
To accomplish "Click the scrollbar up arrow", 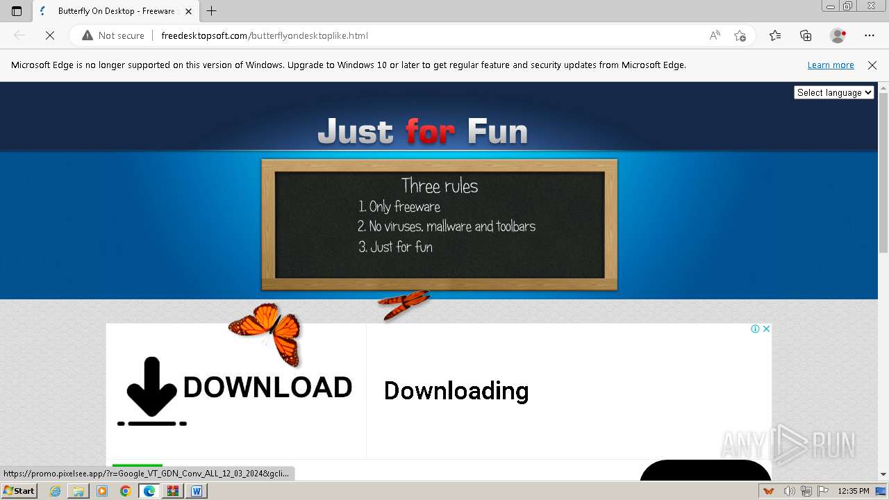I will click(x=883, y=87).
